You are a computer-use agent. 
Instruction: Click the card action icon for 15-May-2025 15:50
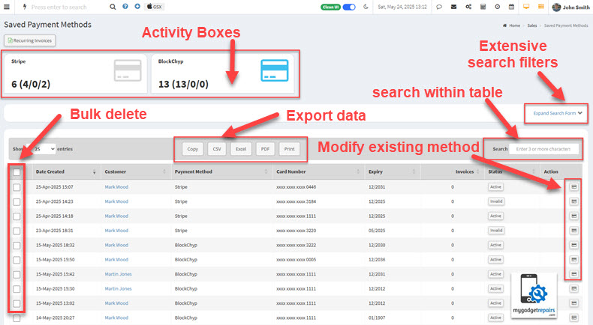click(573, 259)
